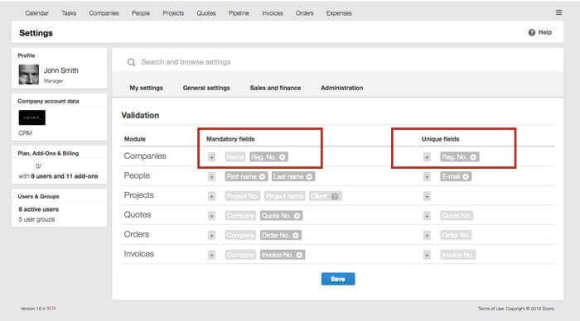Add mandatory field for Quotes with plus
Screen dimensions: 580x321
211,216
